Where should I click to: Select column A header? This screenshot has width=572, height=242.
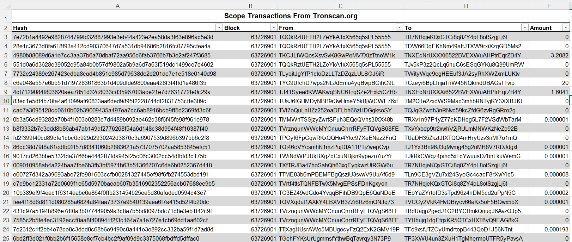point(117,6)
